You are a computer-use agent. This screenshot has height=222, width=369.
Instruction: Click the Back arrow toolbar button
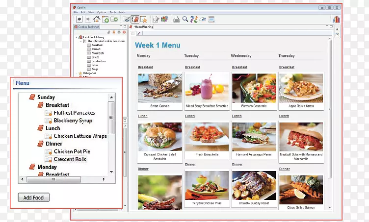(79, 19)
